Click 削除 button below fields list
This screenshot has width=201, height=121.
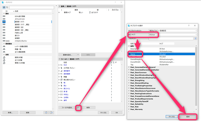point(88,108)
